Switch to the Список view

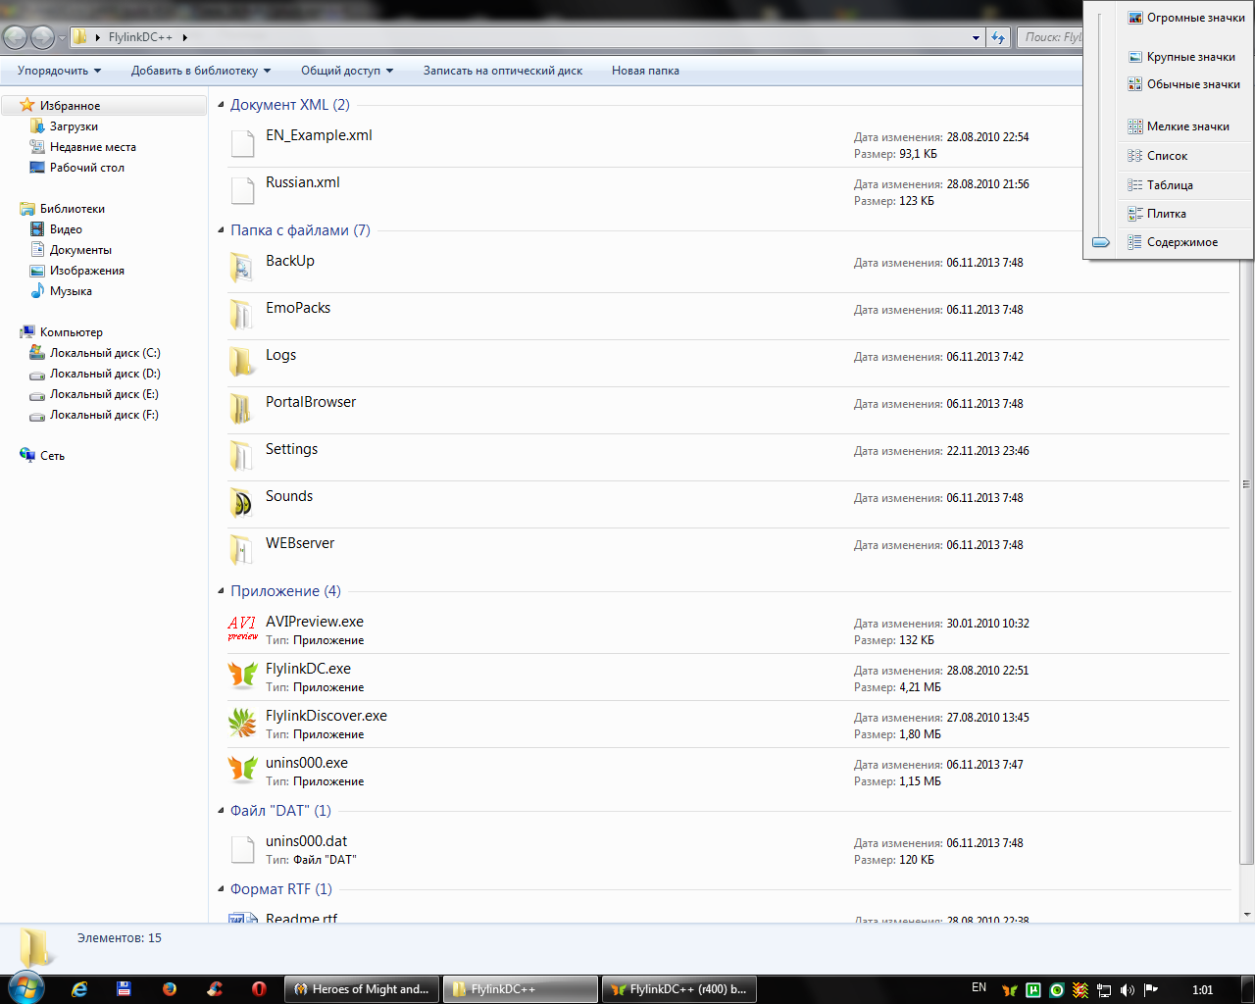[1185, 156]
